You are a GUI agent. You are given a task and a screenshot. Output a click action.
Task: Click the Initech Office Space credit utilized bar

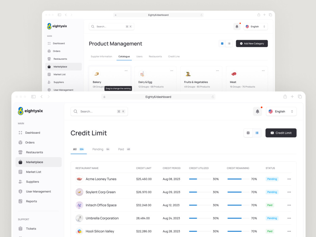(x=200, y=205)
